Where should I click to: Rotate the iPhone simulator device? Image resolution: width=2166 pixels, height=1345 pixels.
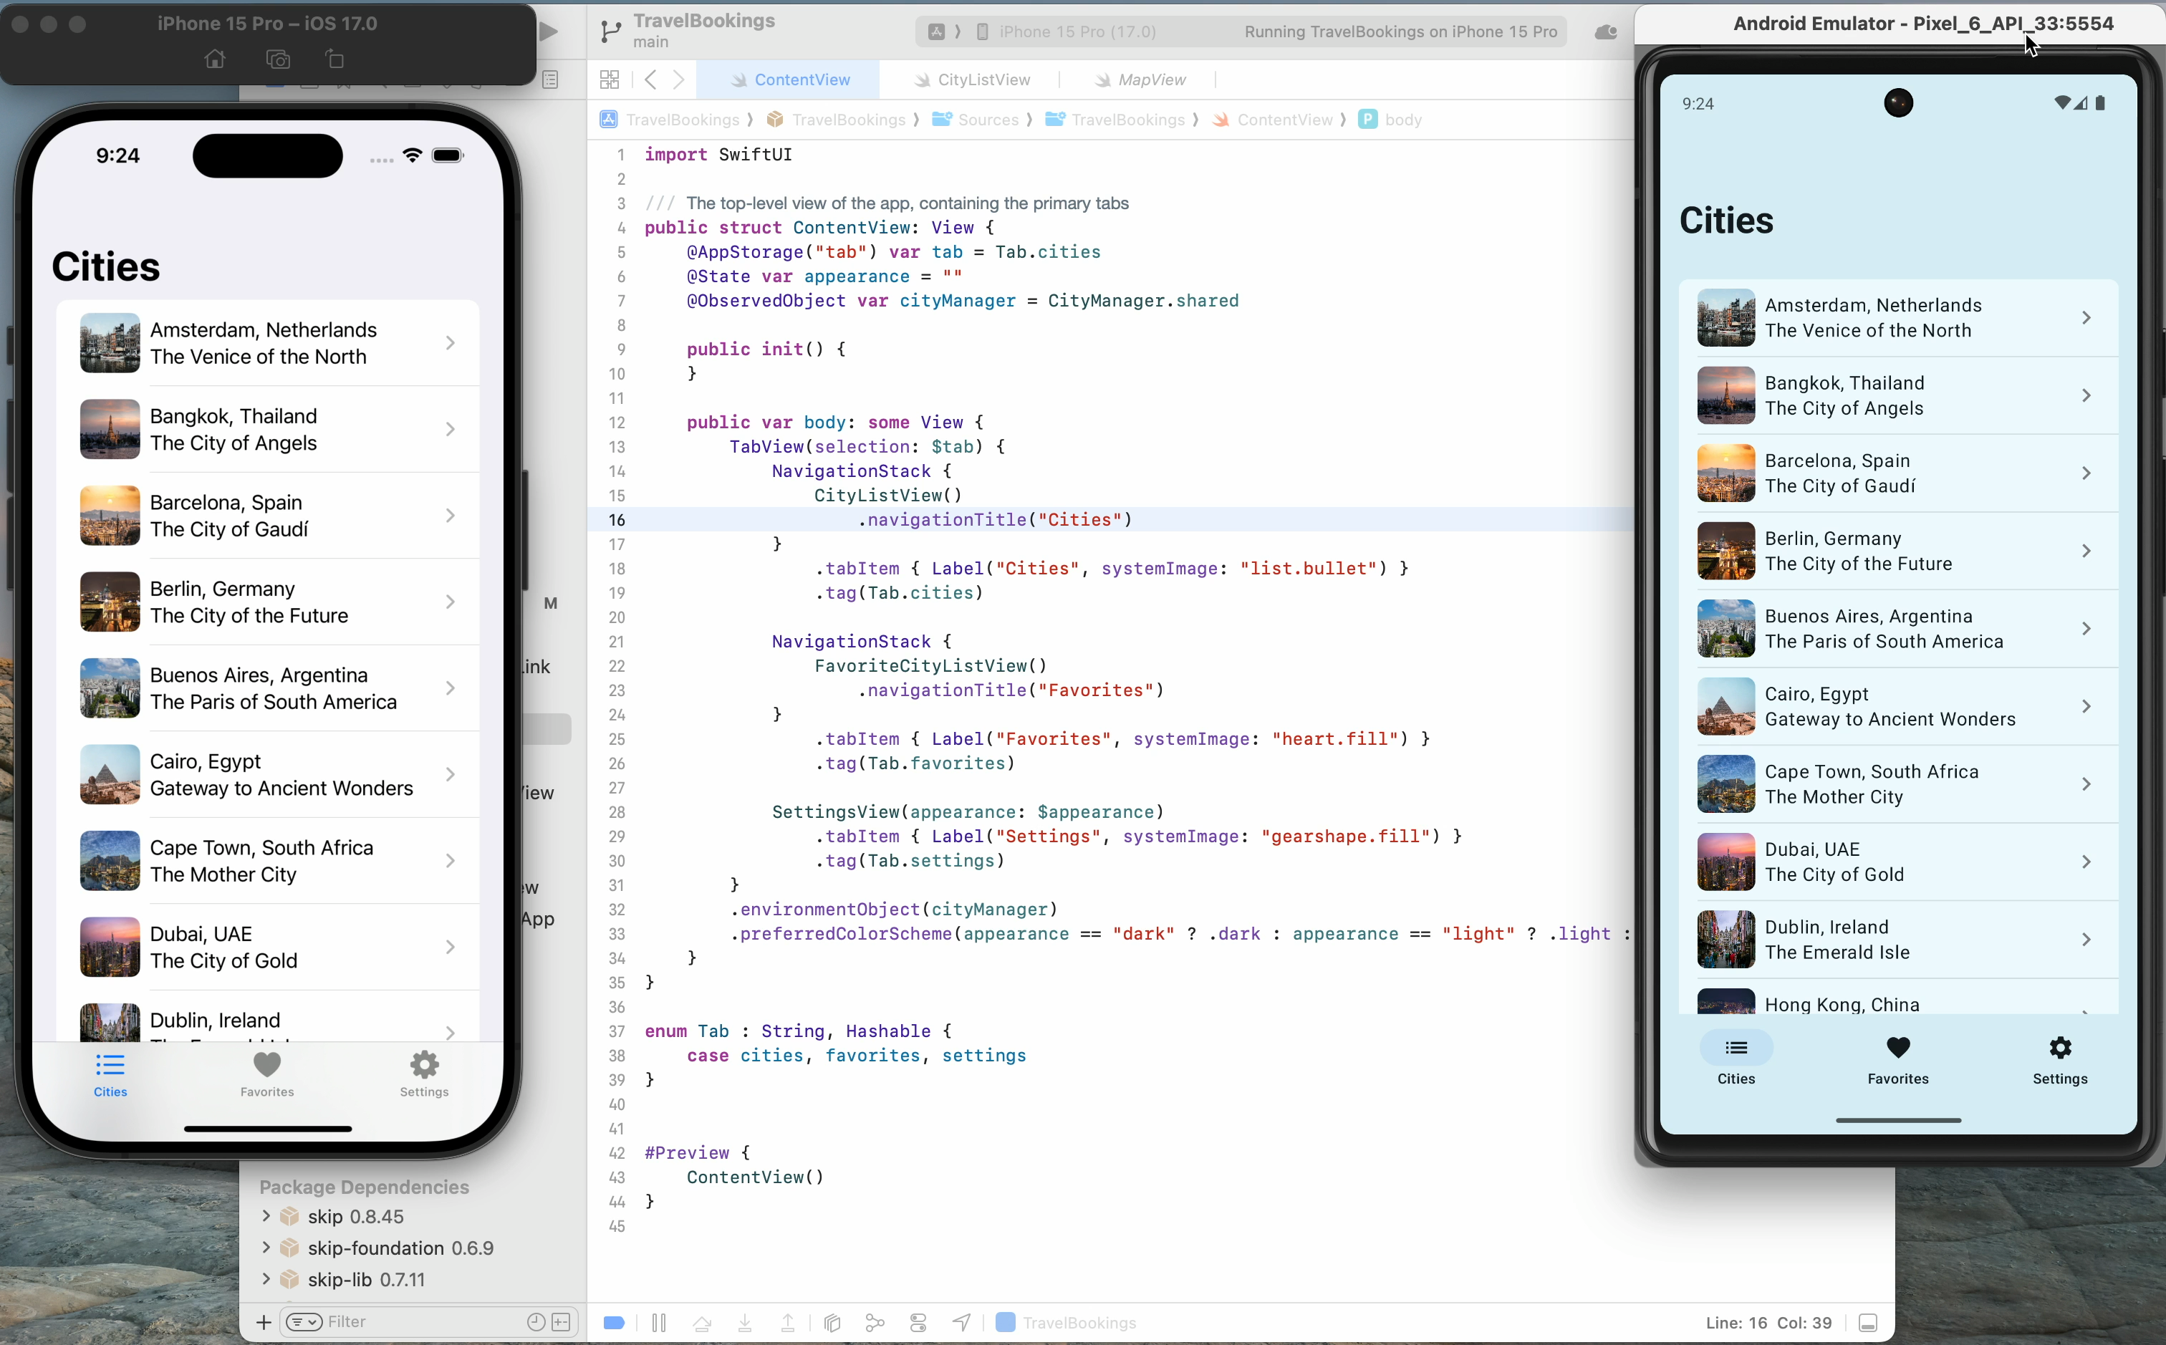(x=334, y=59)
